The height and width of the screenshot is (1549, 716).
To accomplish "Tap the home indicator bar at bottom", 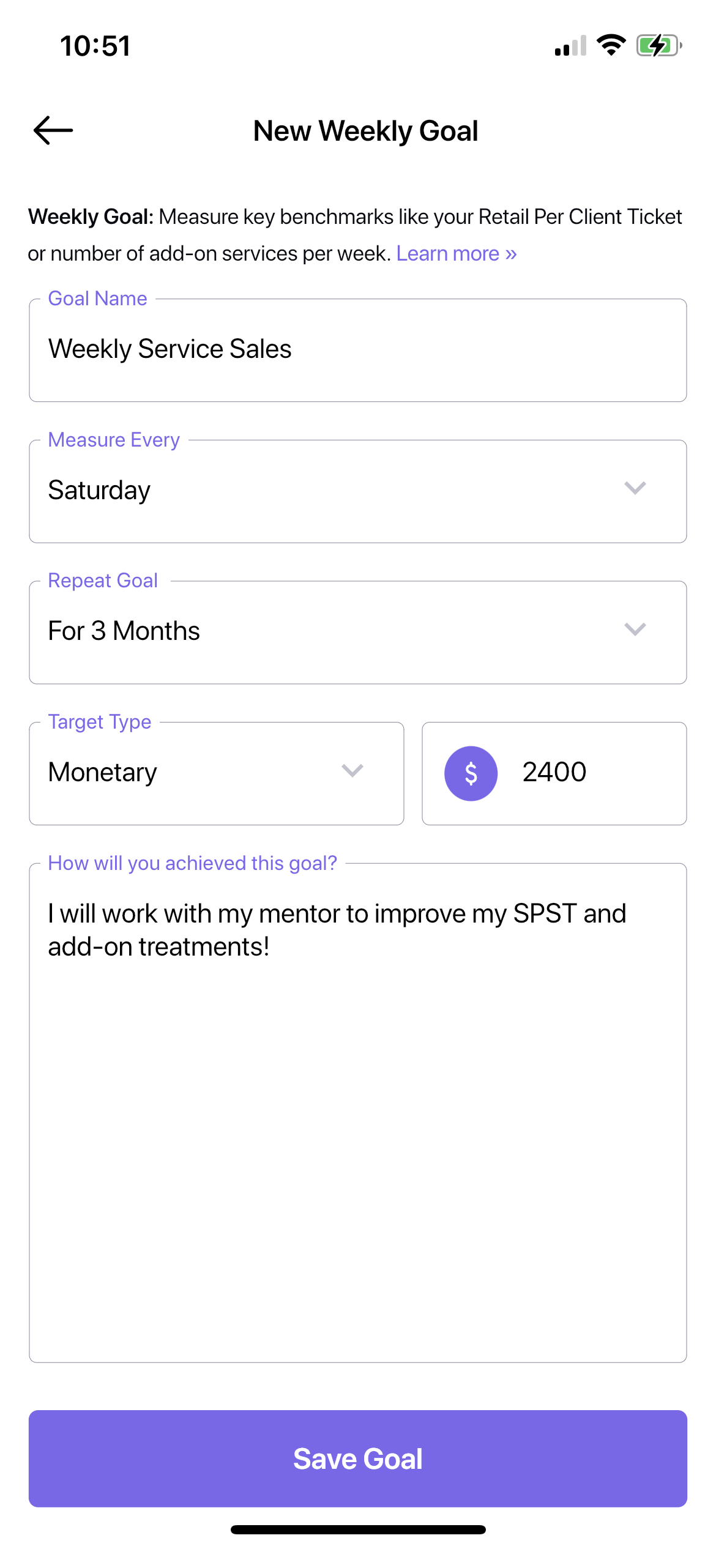I will point(358,1529).
